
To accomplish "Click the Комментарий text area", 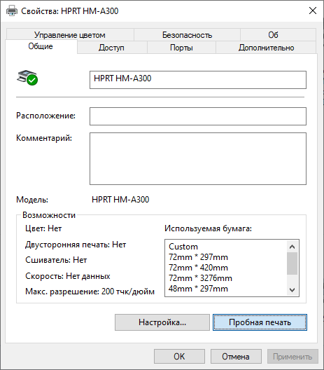I will [198, 158].
